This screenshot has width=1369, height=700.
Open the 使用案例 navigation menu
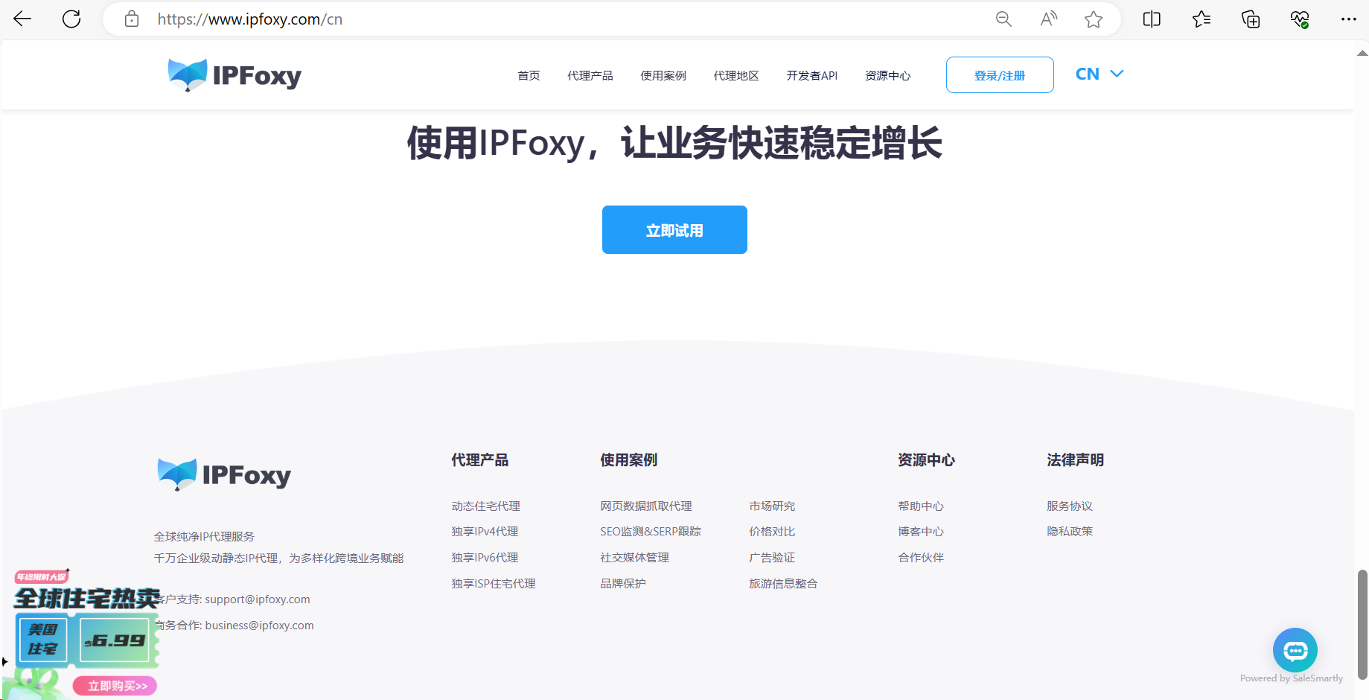pos(663,75)
